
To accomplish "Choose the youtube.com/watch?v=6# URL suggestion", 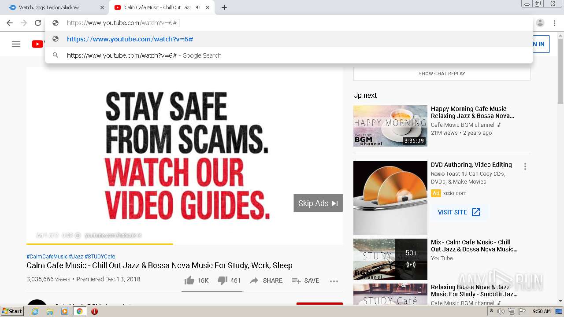I will click(x=289, y=39).
